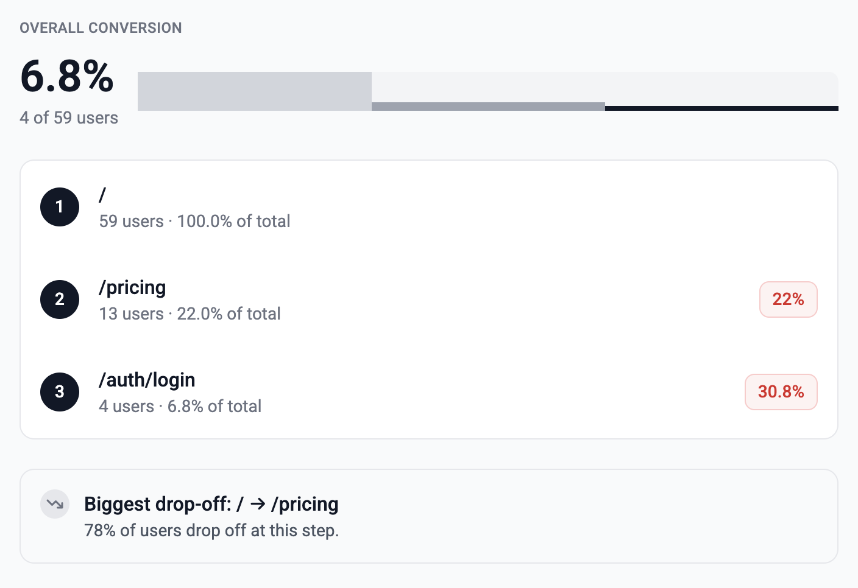The height and width of the screenshot is (588, 858).
Task: Click the step 1 numbered circle icon
Action: [x=59, y=207]
